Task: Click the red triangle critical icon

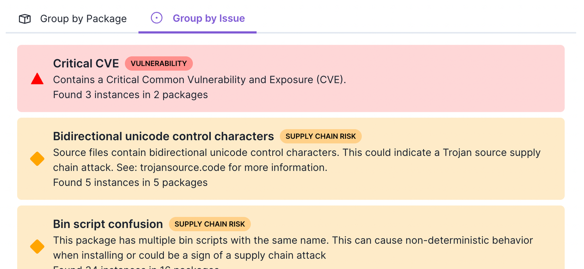Action: pos(37,79)
